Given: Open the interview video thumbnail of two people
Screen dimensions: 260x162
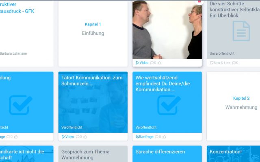Looking at the screenshot, I should click(167, 30).
